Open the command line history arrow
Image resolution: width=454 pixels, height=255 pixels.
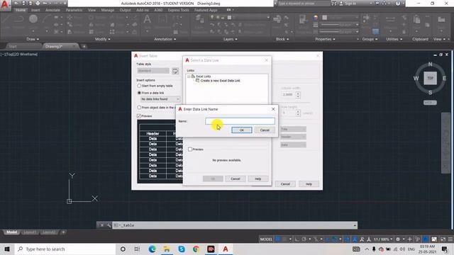[x=355, y=225]
